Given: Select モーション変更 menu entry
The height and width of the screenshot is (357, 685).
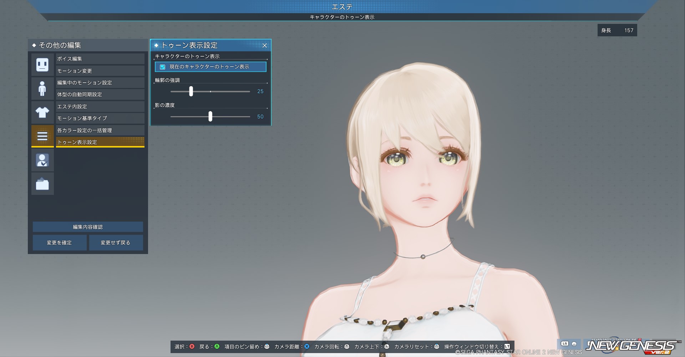Looking at the screenshot, I should [x=100, y=71].
